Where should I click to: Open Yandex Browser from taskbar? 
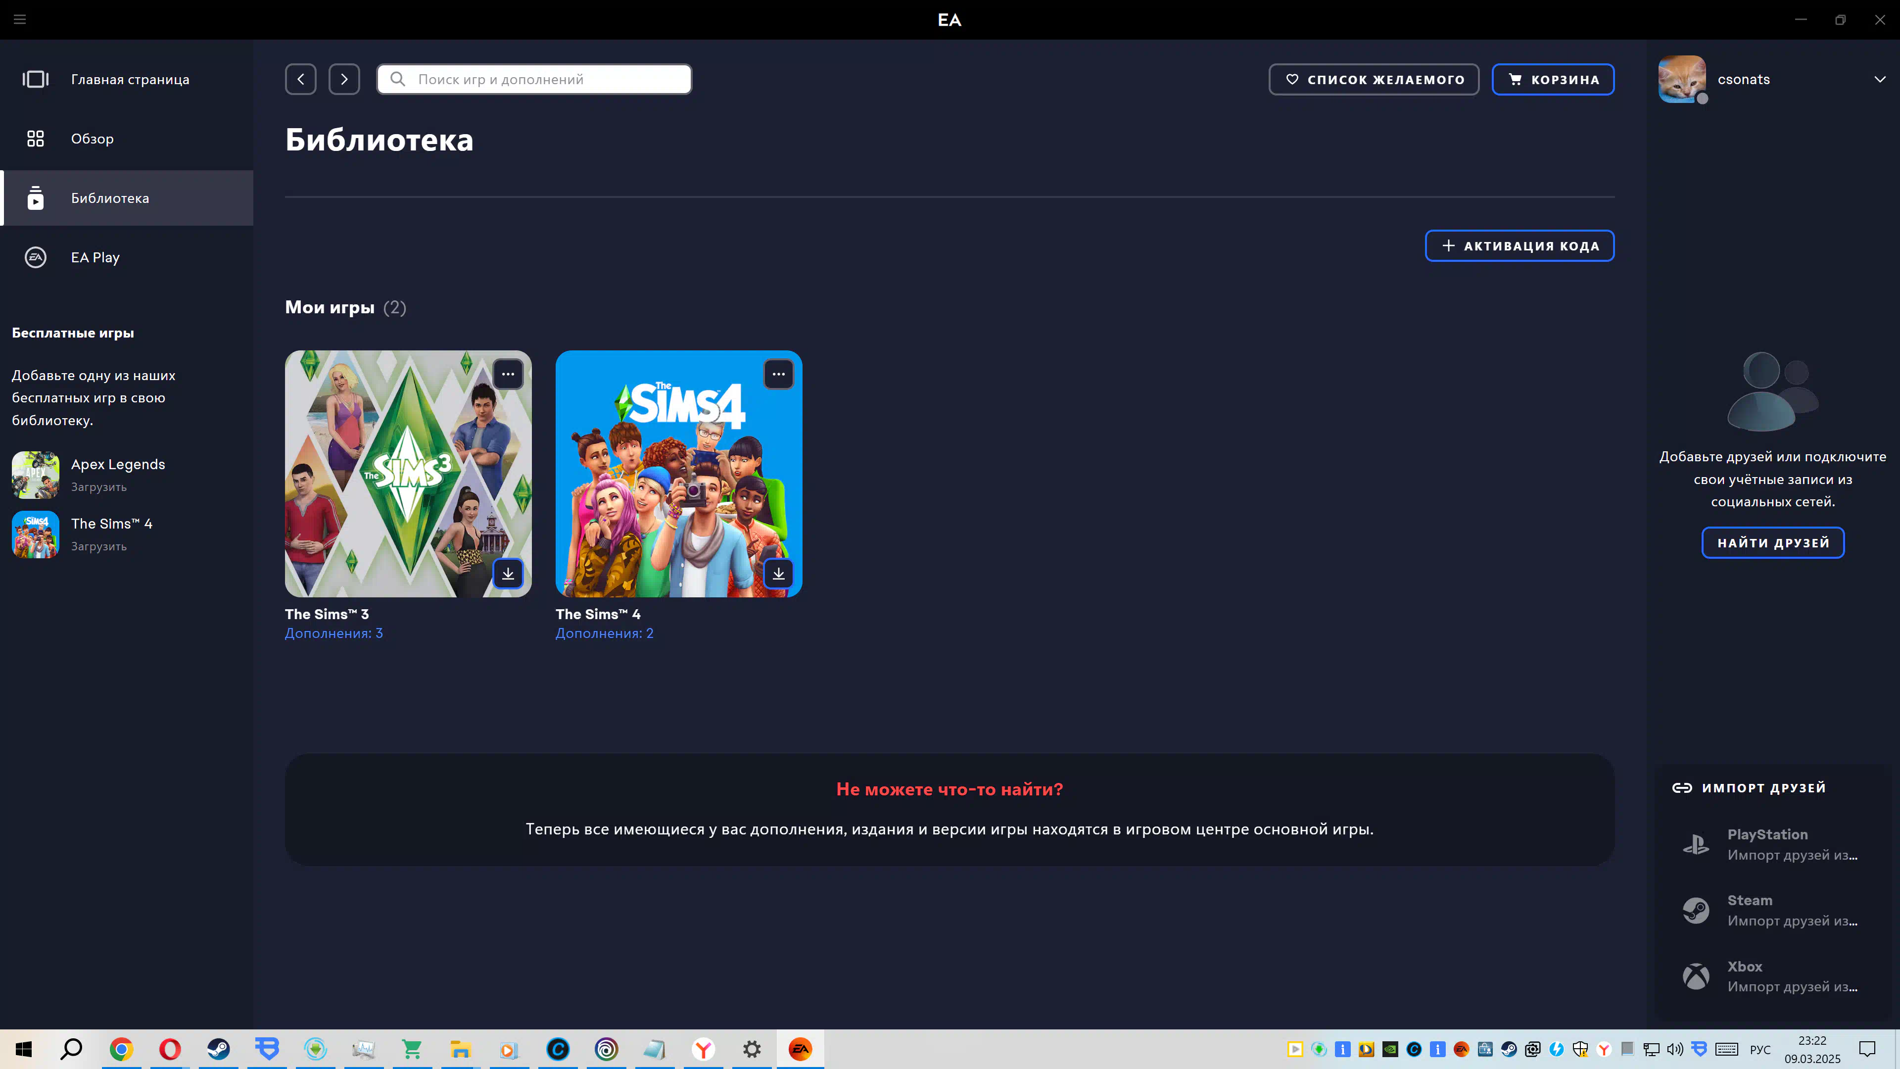(704, 1049)
